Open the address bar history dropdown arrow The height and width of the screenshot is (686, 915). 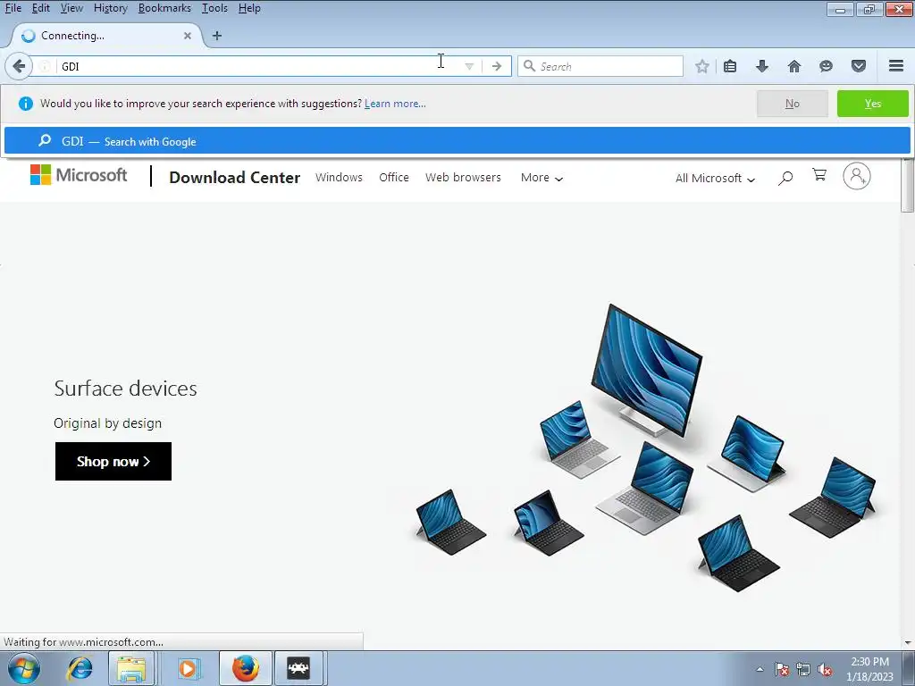pyautogui.click(x=469, y=66)
